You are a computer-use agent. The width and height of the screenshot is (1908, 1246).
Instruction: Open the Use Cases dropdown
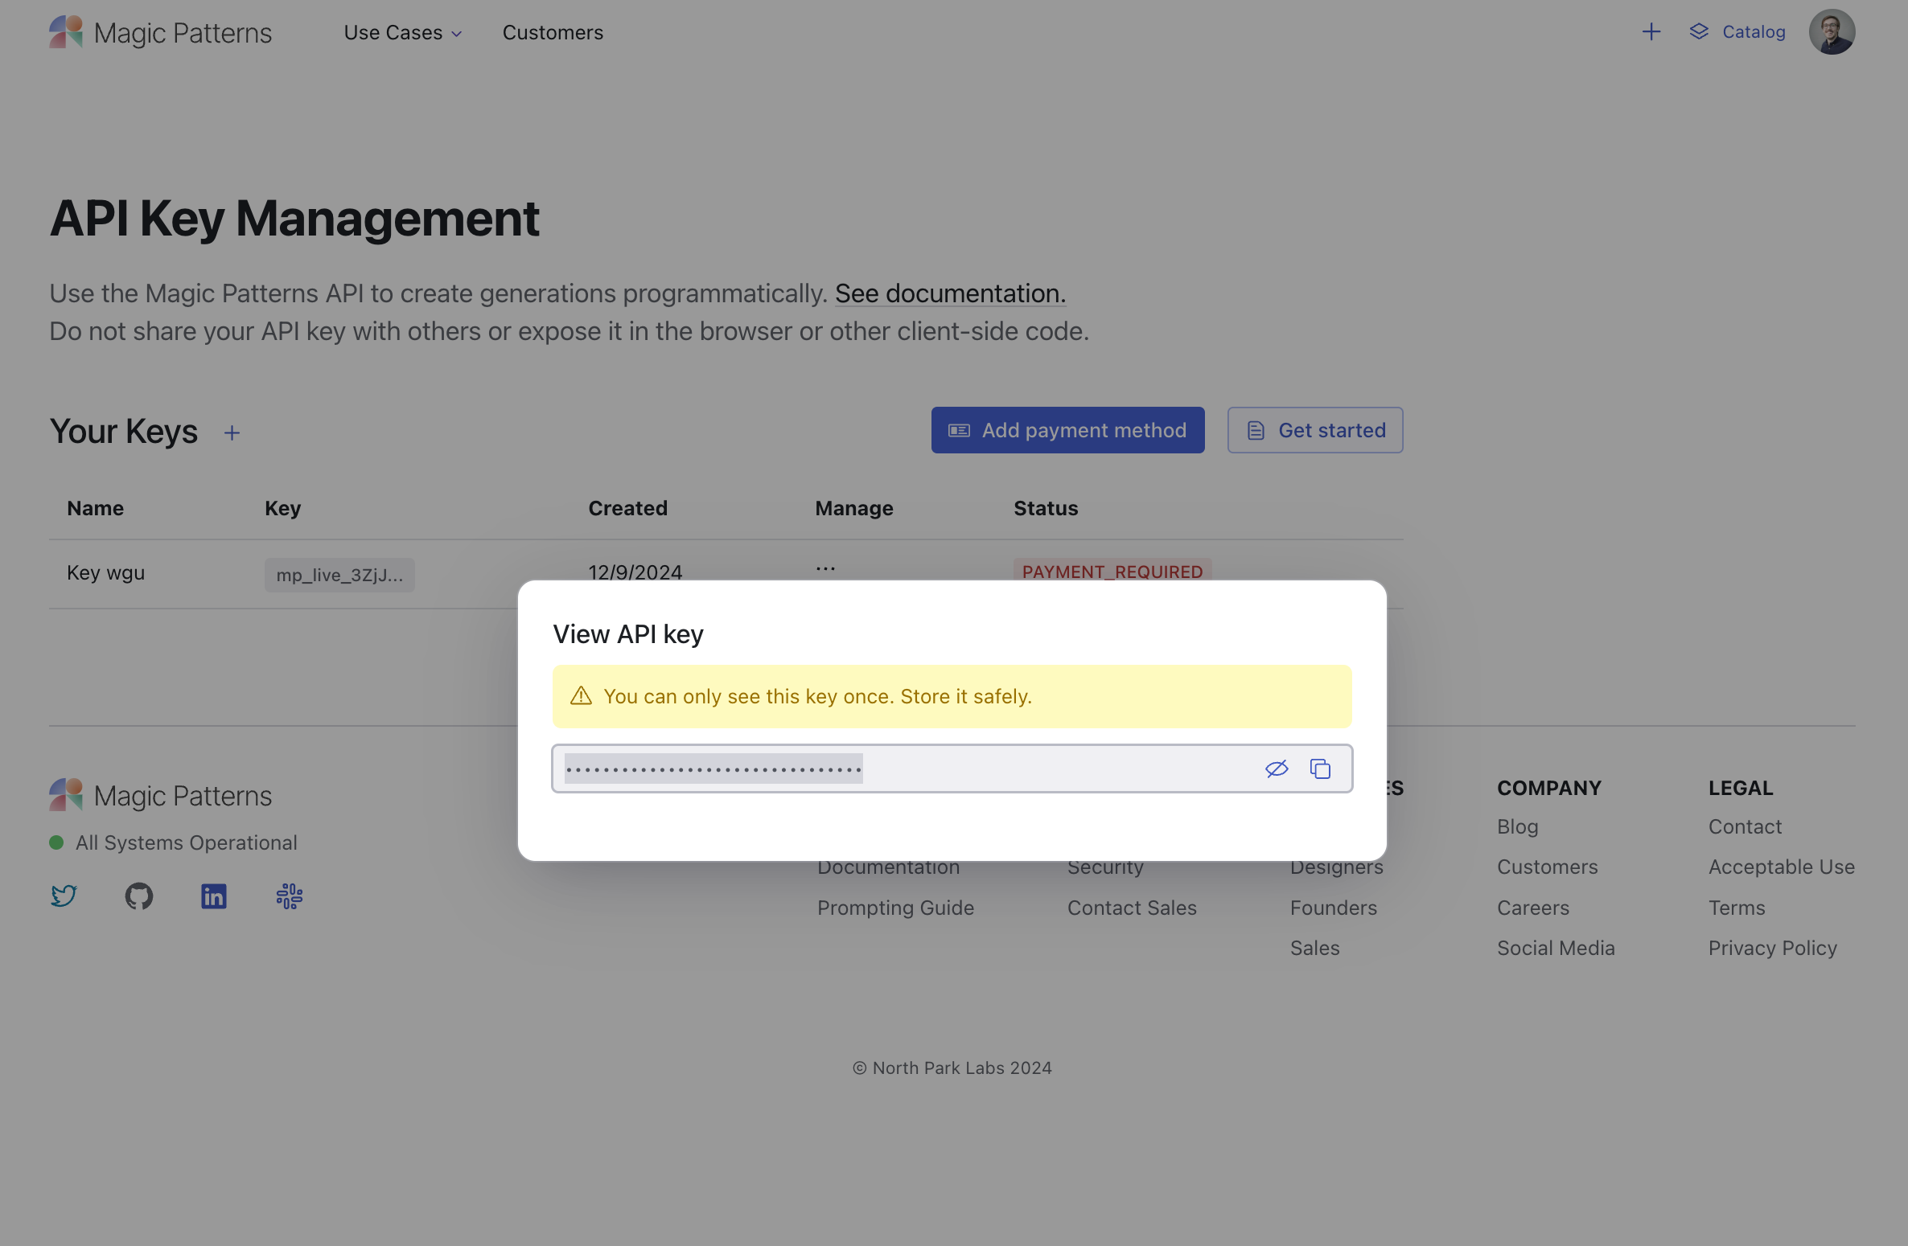pyautogui.click(x=403, y=32)
